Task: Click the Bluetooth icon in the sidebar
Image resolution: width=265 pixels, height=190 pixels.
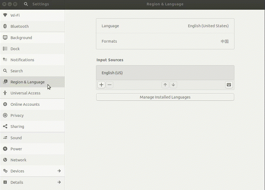Action: (x=5, y=26)
